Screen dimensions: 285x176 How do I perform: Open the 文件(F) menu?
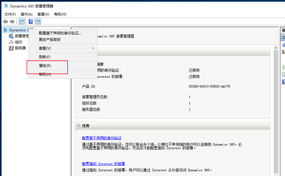[10, 14]
